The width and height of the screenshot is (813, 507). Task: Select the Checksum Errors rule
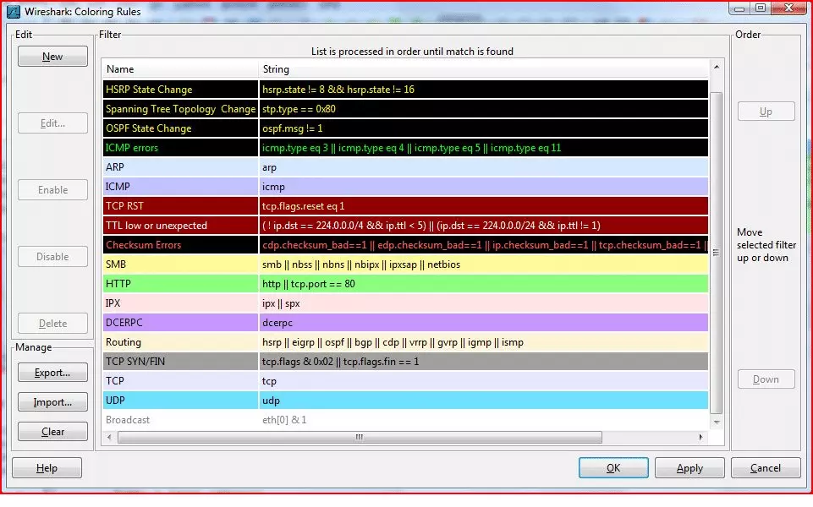(x=152, y=244)
